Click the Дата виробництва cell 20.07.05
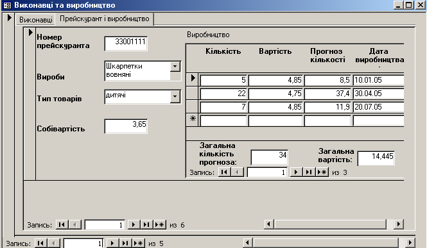427x248 pixels. click(x=379, y=107)
